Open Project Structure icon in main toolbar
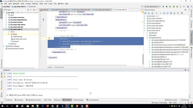 point(188,7)
